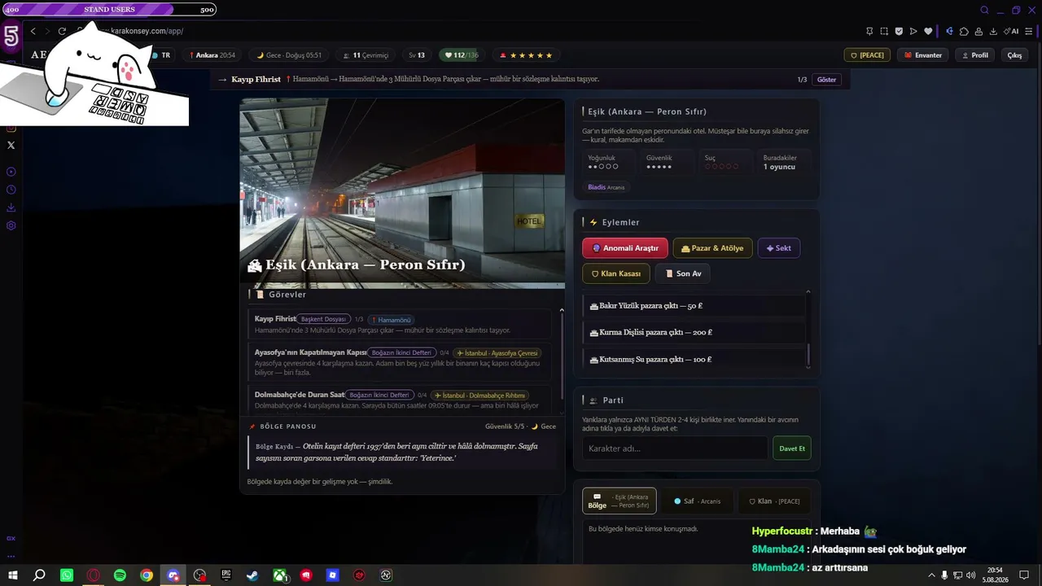Open the extensions puzzle icon
Image resolution: width=1042 pixels, height=586 pixels.
[964, 31]
